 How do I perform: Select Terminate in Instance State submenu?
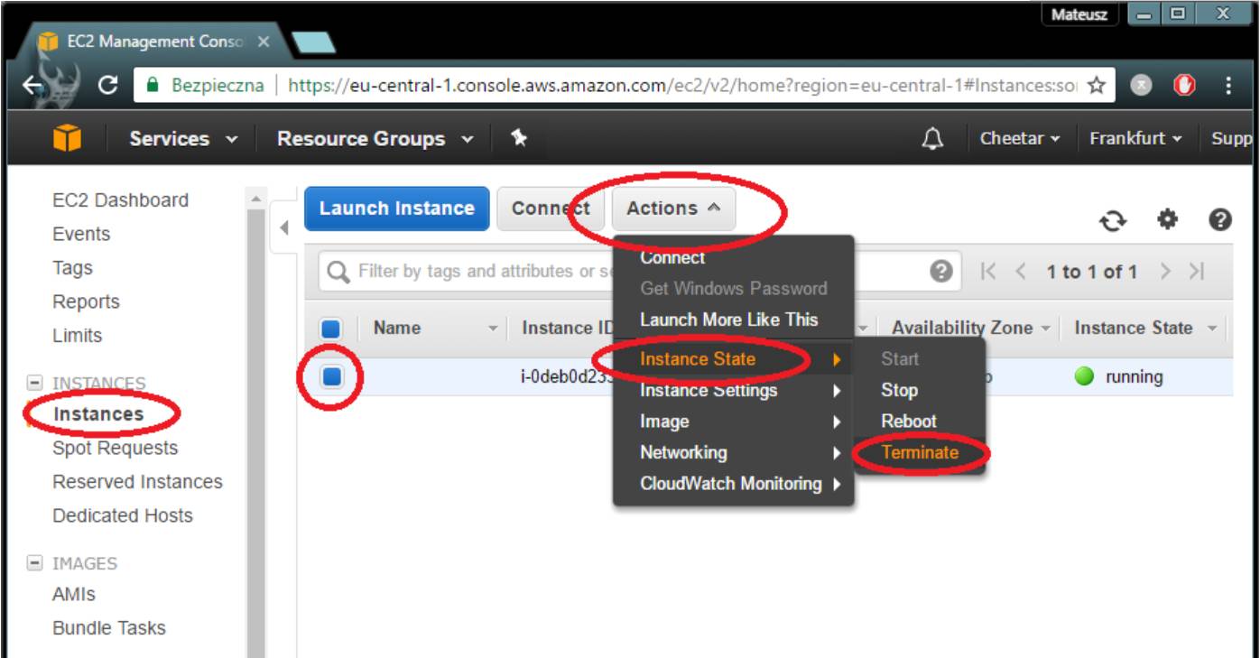point(919,452)
